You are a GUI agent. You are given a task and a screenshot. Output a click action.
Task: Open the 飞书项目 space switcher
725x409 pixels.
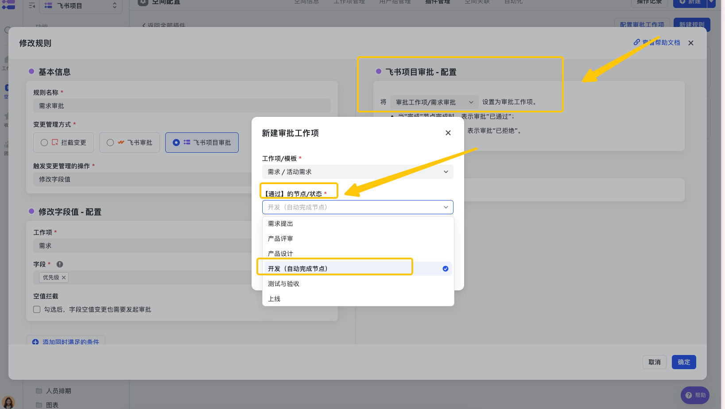point(81,6)
